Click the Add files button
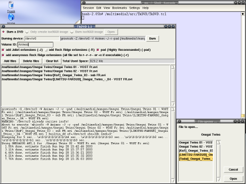246x184 pixels. [10, 61]
